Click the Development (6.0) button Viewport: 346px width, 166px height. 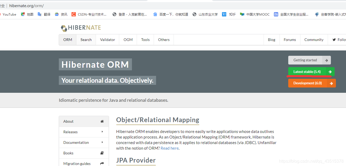tap(312, 83)
